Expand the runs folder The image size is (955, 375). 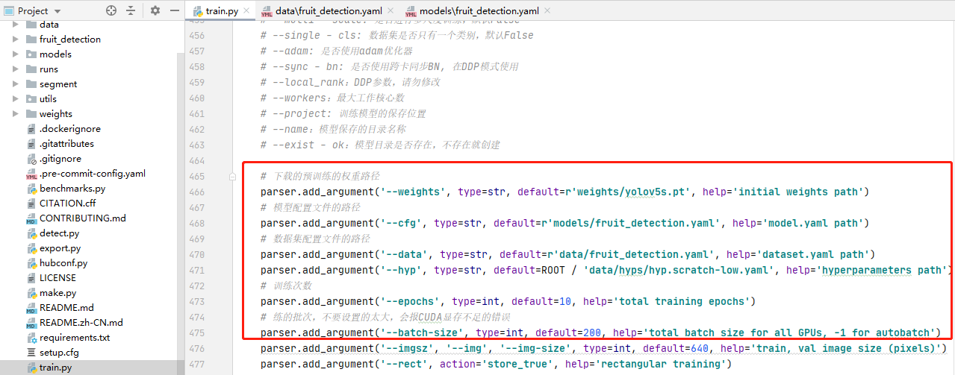[x=16, y=69]
